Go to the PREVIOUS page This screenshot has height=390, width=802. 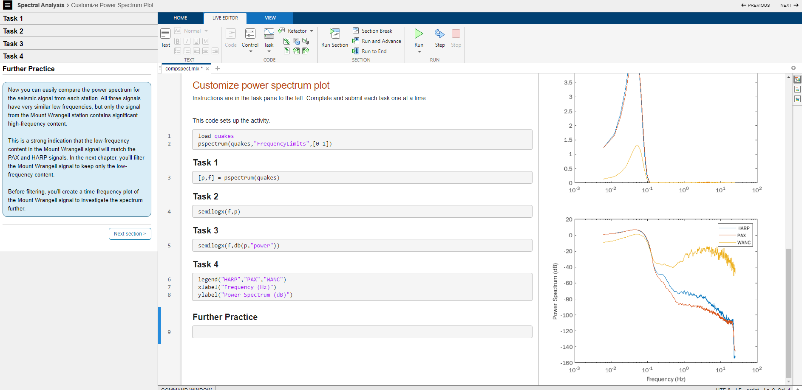coord(755,5)
